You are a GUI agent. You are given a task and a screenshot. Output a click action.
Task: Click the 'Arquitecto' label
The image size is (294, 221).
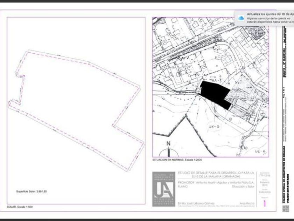[247, 203]
